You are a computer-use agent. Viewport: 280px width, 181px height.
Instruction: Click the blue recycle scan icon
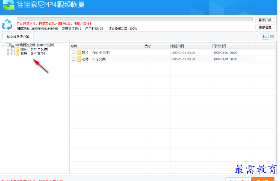pos(7,25)
